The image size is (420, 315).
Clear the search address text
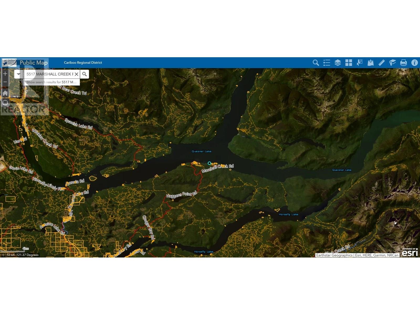pos(76,74)
